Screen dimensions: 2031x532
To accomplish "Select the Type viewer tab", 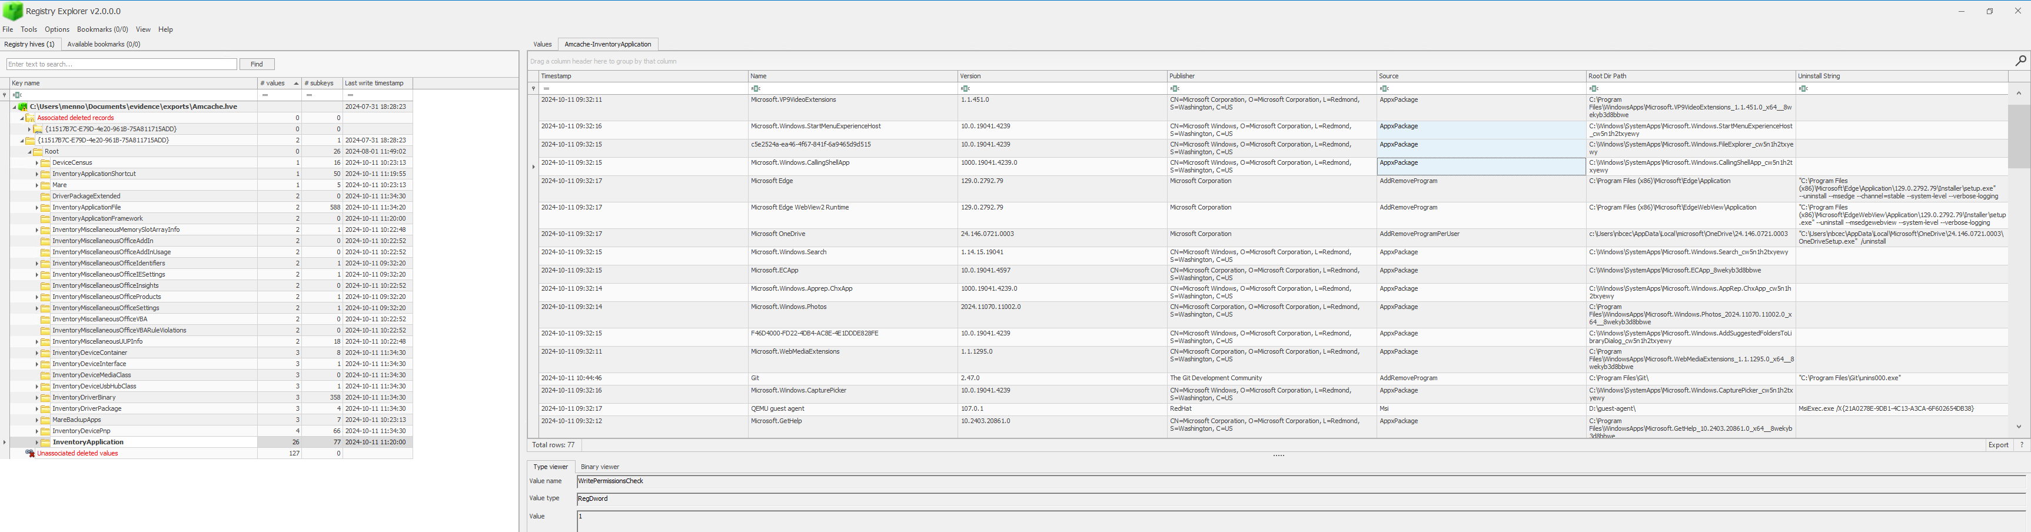I will [550, 467].
